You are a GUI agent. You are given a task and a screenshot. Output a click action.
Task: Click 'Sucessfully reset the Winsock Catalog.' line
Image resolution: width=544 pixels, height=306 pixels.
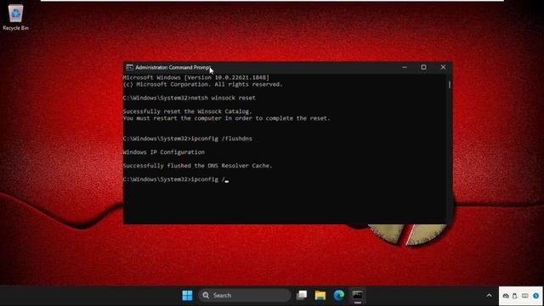pos(187,111)
